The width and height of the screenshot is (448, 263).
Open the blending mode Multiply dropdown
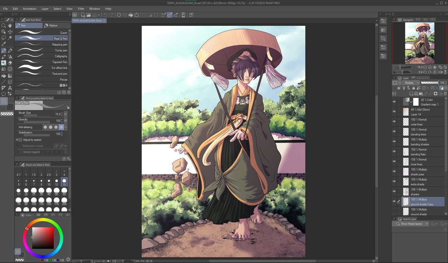pos(411,83)
